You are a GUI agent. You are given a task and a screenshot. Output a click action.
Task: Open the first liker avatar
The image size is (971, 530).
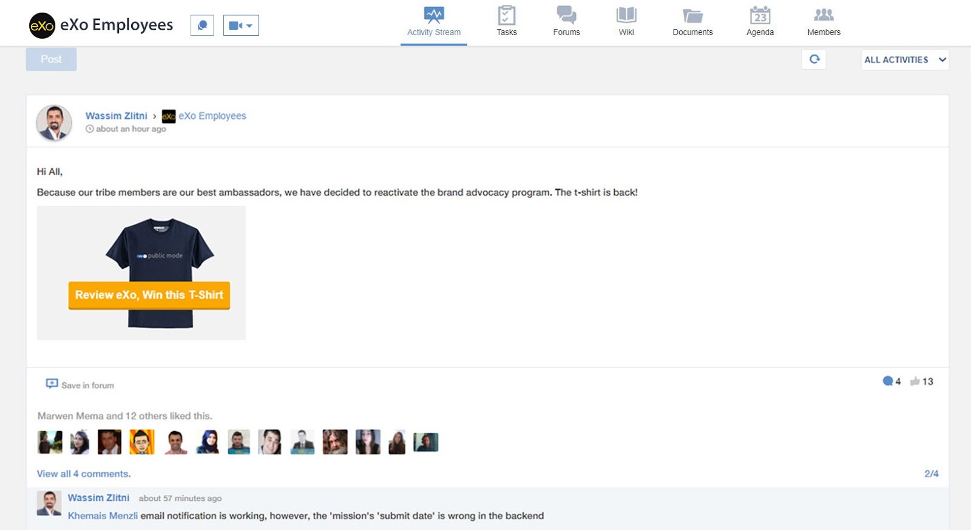50,442
